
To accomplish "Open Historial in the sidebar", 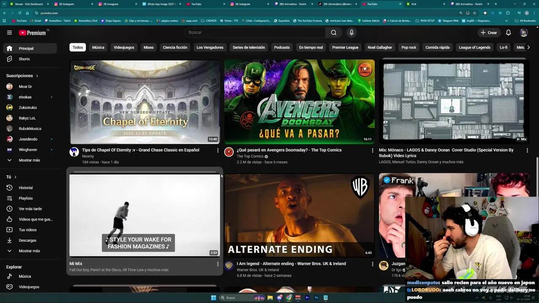I will point(29,188).
